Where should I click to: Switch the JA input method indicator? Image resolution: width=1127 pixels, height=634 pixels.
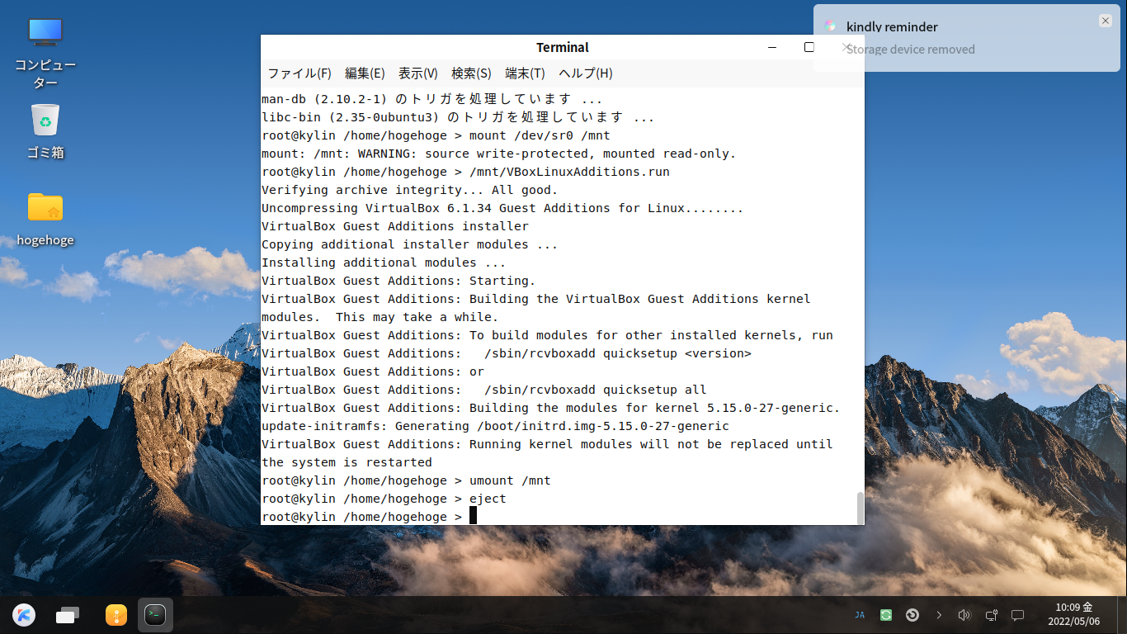(860, 615)
